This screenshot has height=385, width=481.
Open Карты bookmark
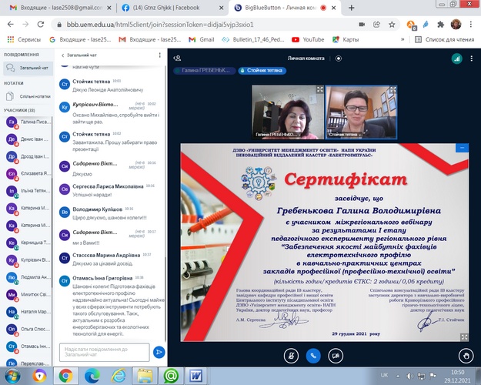(346, 39)
